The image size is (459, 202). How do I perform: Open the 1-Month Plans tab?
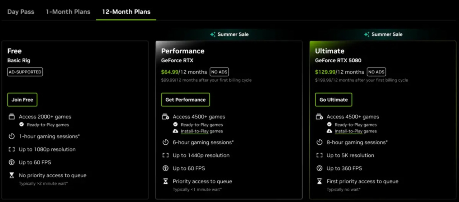point(68,12)
